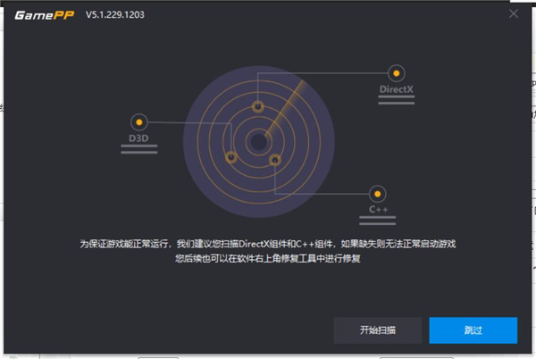536x359 pixels.
Task: Click the right radar blip connected to C++
Action: click(x=274, y=160)
